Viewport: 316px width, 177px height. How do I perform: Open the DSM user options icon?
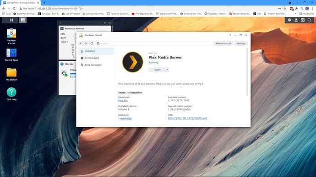296,20
